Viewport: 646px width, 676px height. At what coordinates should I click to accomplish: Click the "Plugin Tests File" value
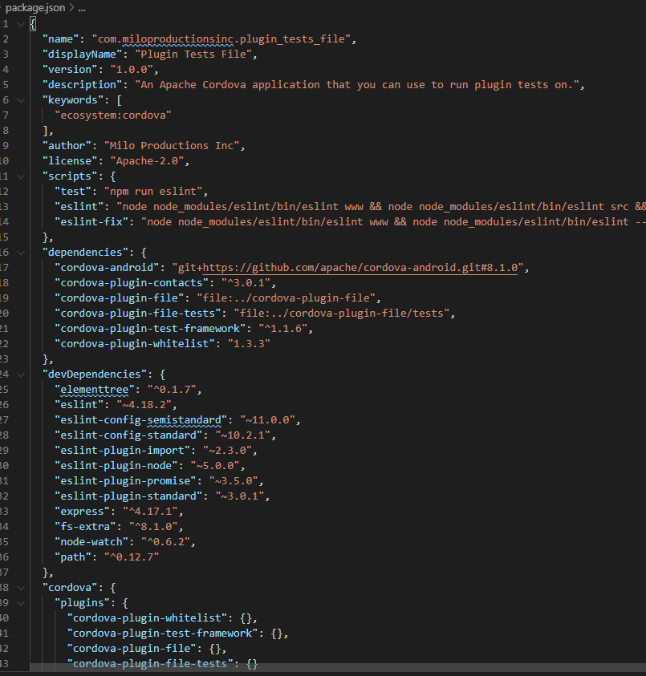point(193,55)
